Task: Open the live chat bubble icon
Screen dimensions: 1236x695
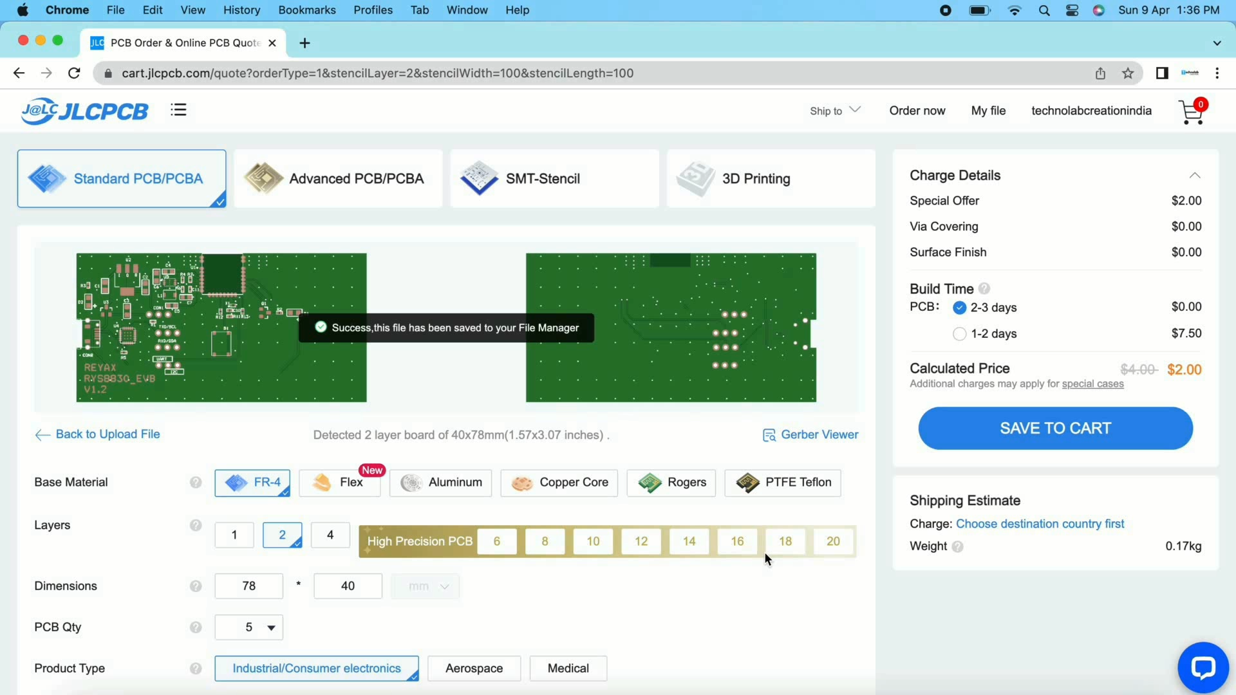Action: click(1203, 667)
